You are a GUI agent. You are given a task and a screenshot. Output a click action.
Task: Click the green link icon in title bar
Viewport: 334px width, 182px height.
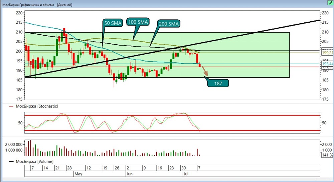[331, 3]
